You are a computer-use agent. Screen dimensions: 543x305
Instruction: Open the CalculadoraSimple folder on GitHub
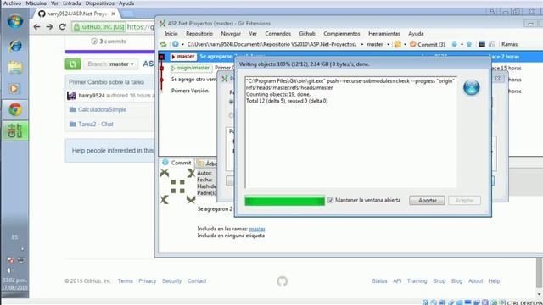click(102, 109)
